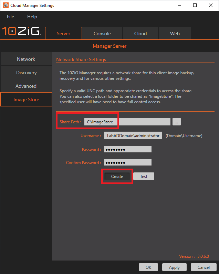Cancel the settings dialog
Viewport: 219px width, 274px height.
tap(204, 267)
